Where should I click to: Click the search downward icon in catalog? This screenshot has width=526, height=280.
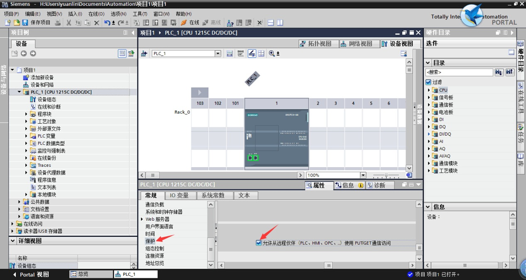pyautogui.click(x=499, y=72)
